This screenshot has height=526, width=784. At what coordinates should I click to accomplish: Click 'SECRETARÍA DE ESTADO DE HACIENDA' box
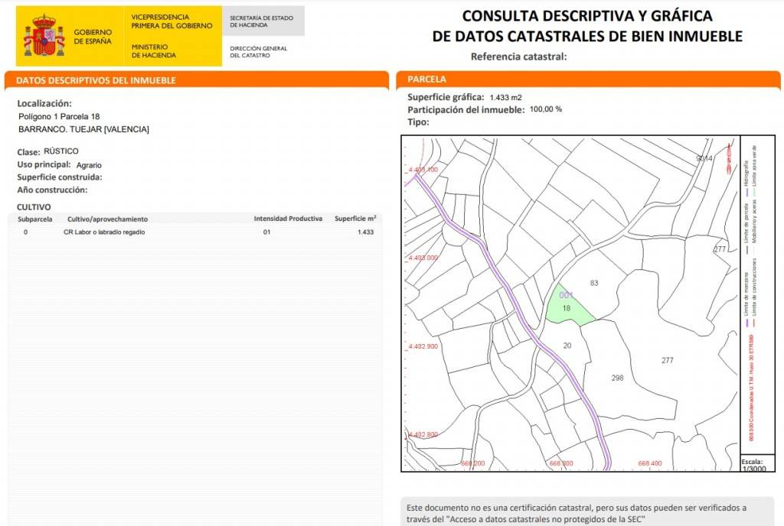tap(263, 21)
